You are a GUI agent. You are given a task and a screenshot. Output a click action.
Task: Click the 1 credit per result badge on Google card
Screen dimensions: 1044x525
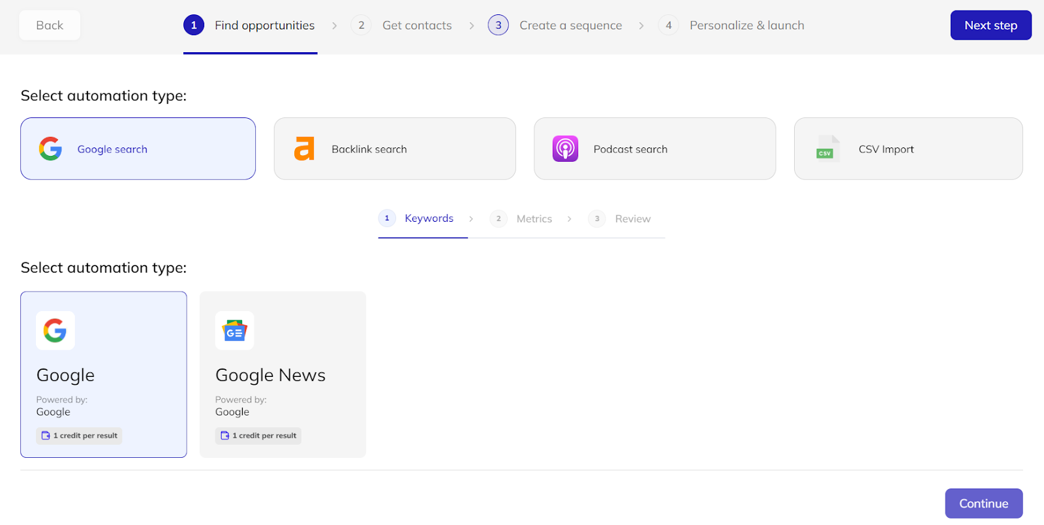[79, 436]
